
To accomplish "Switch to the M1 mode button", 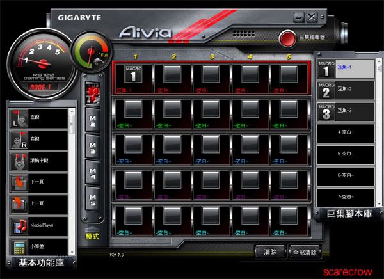I will 93,93.
